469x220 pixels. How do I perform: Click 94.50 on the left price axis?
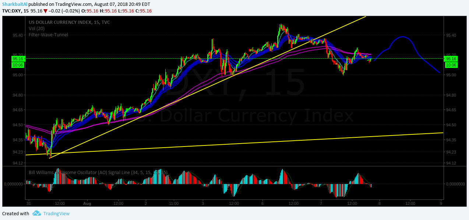(18, 125)
